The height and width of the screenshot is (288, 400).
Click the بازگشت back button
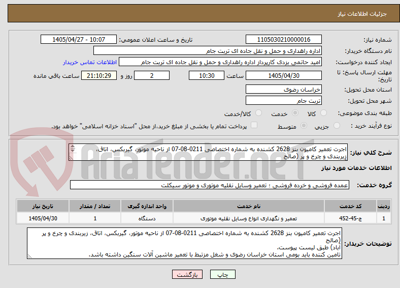(187, 274)
